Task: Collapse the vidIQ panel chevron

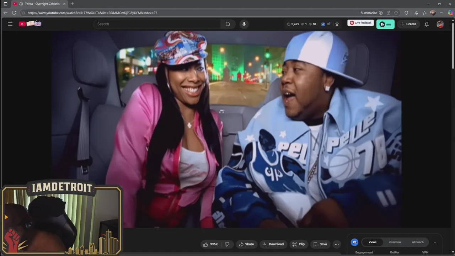Action: point(435,242)
